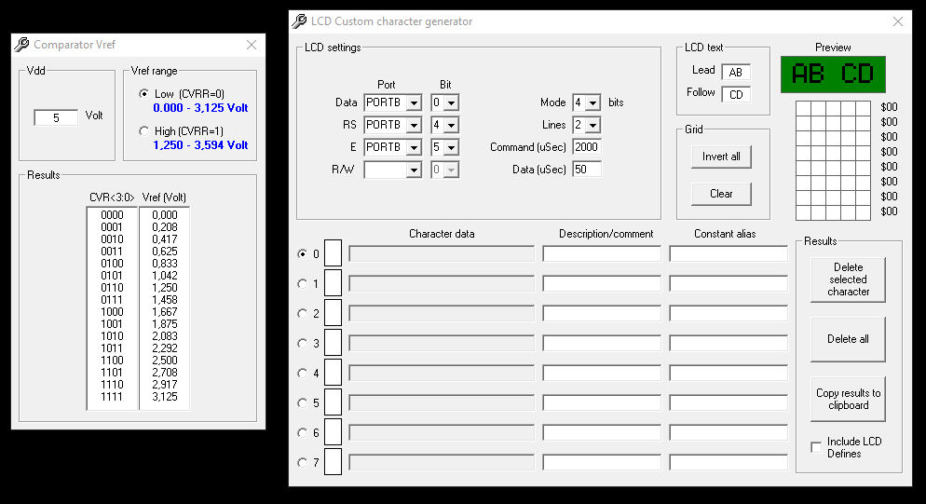926x504 pixels.
Task: Select character slot 6 radio button
Action: (303, 432)
